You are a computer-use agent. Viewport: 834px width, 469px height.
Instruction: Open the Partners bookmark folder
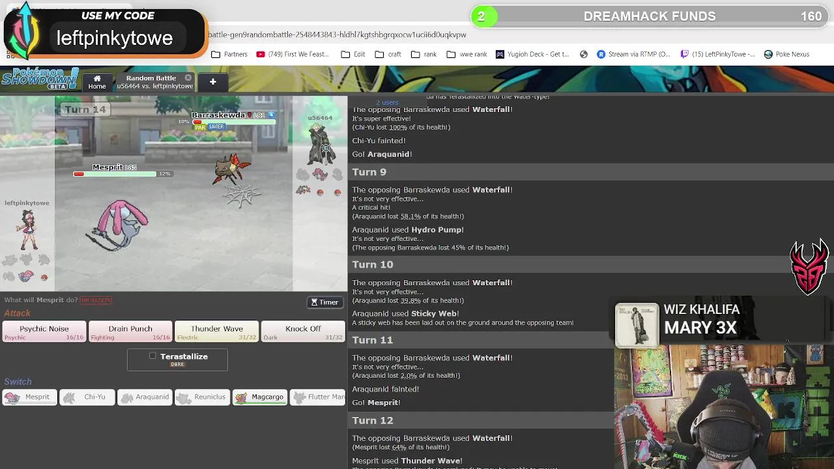(229, 54)
